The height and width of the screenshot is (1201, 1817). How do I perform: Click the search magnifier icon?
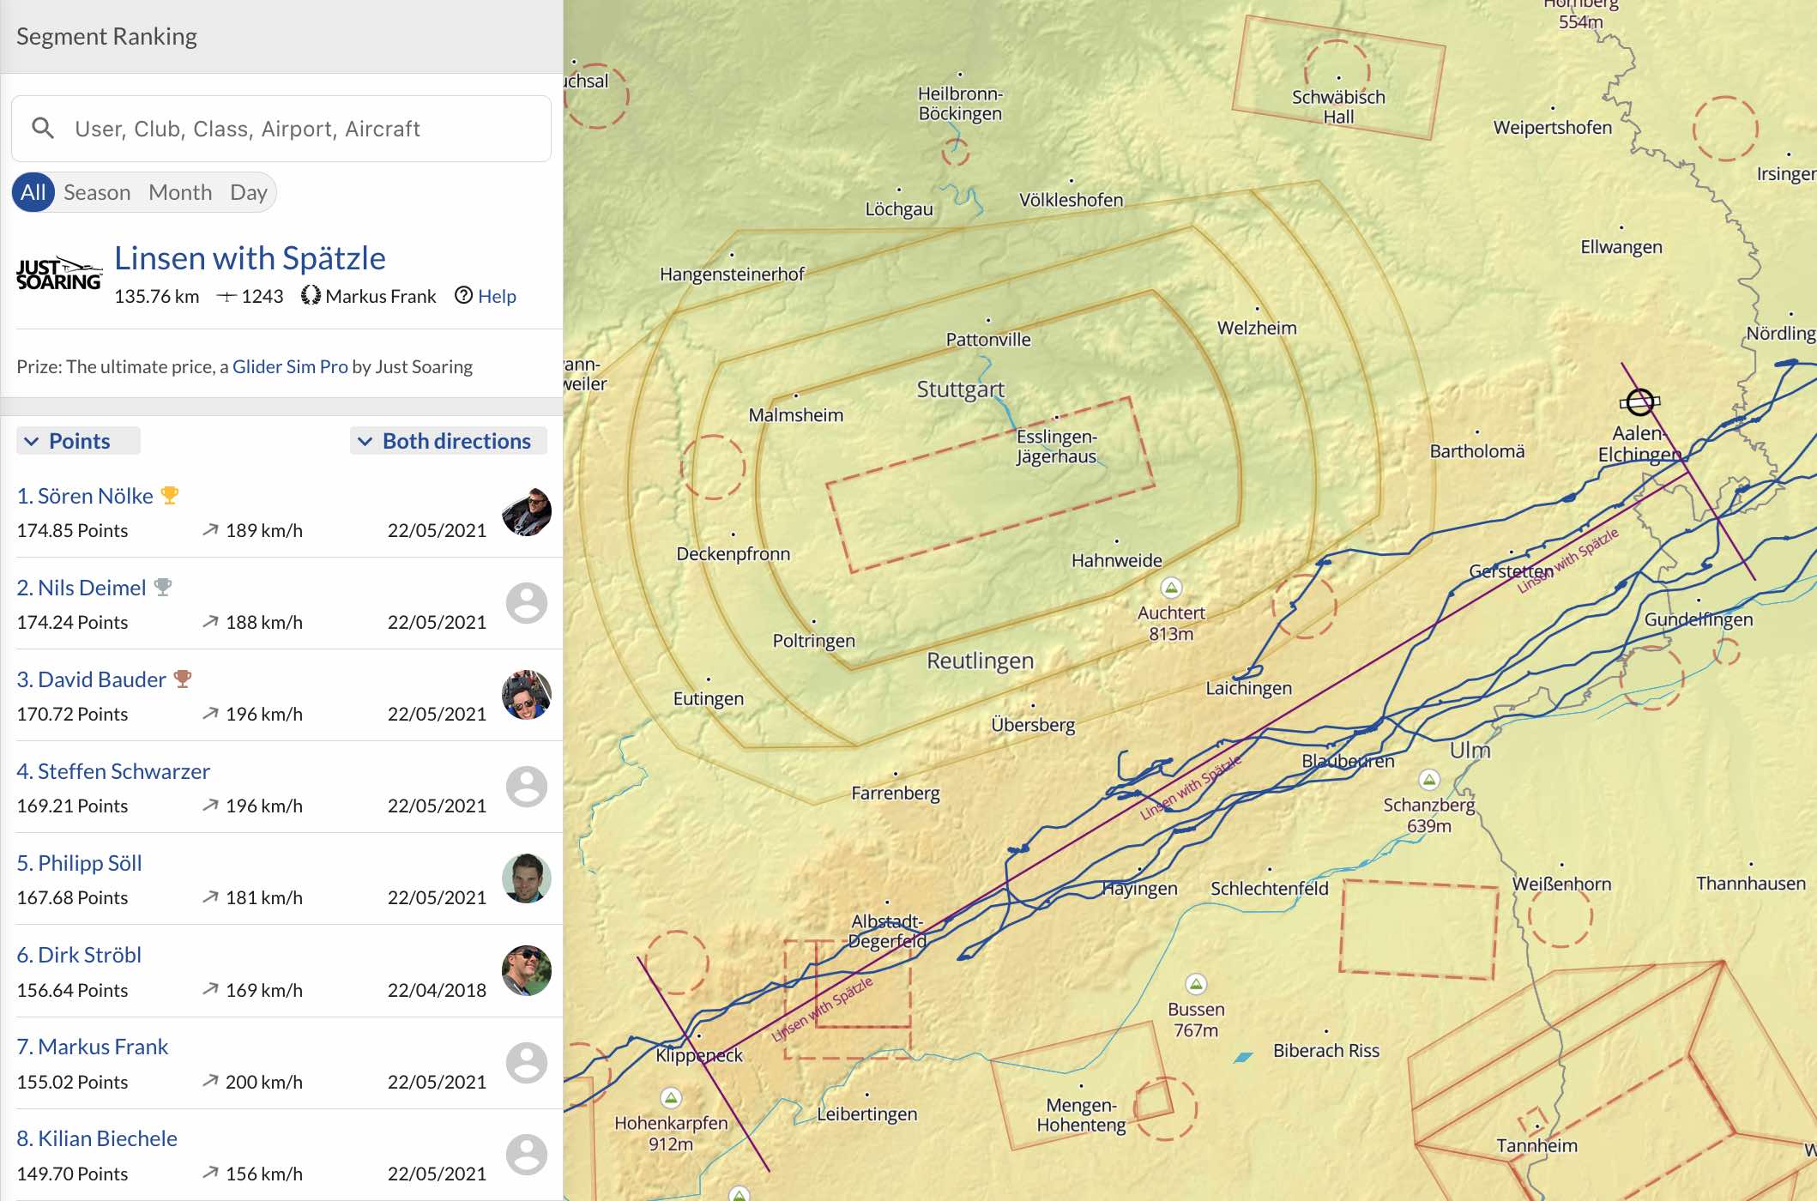(43, 129)
